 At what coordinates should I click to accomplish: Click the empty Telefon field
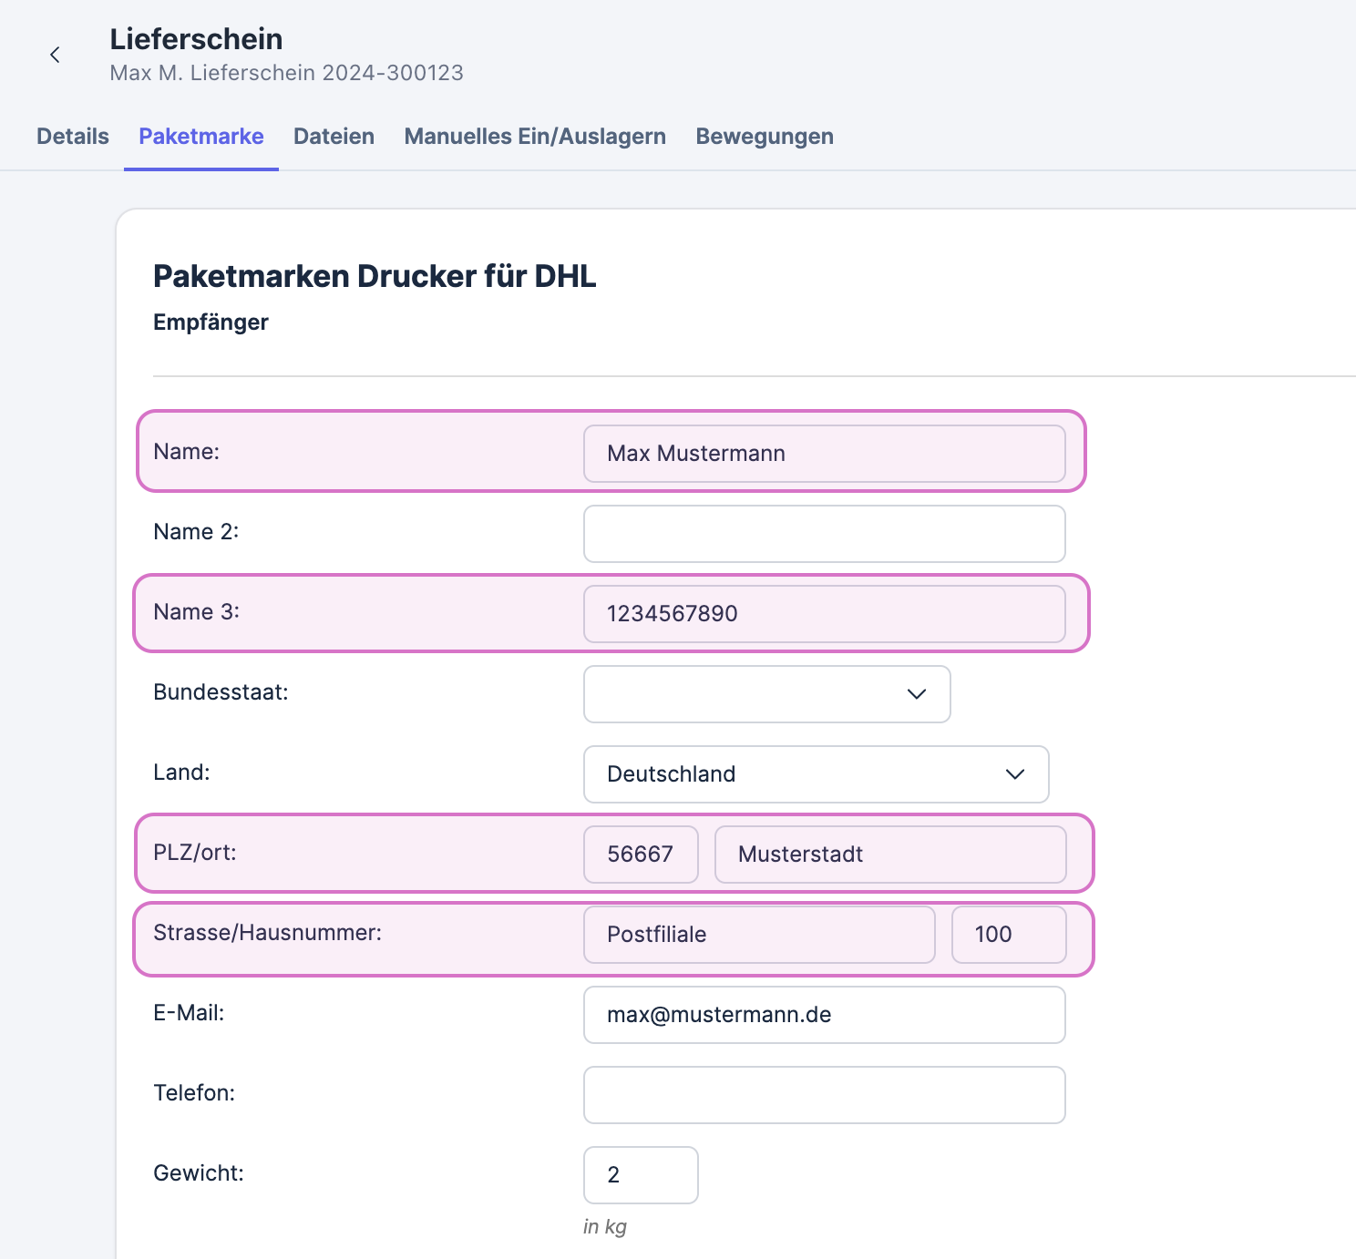click(x=824, y=1095)
